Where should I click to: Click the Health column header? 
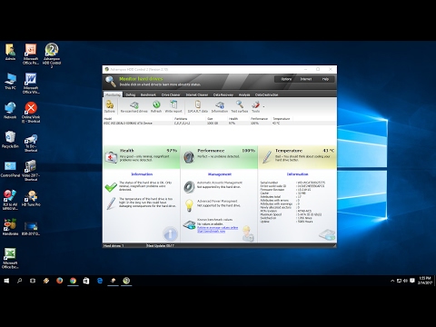pos(239,119)
